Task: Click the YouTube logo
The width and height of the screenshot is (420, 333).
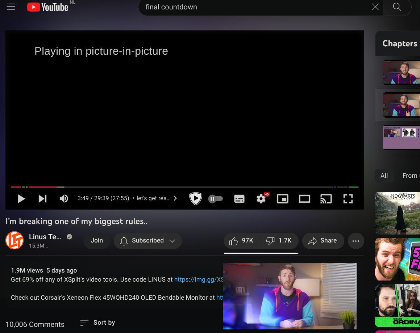Action: click(47, 7)
